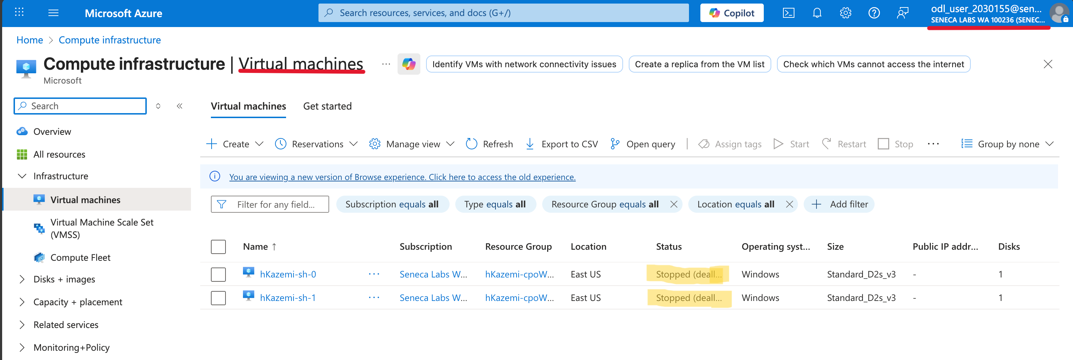
Task: Open the Group by none dropdown
Action: tap(1007, 144)
